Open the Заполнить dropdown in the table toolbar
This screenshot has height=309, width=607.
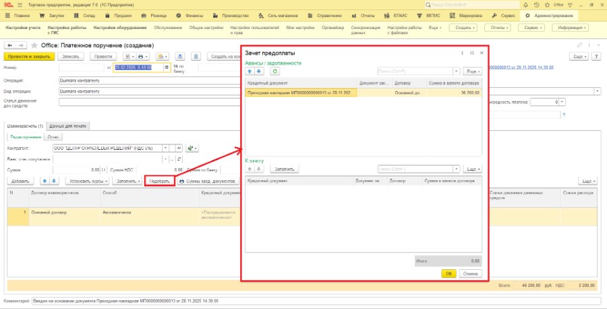tap(127, 181)
